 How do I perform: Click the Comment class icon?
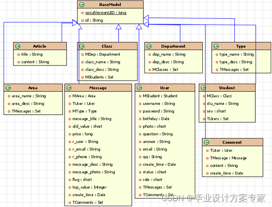(206, 142)
